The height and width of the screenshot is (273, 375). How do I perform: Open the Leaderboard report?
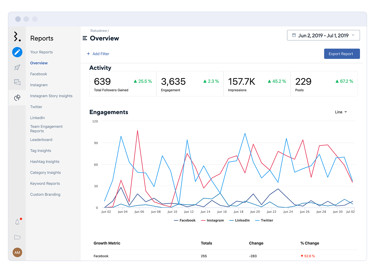(41, 140)
